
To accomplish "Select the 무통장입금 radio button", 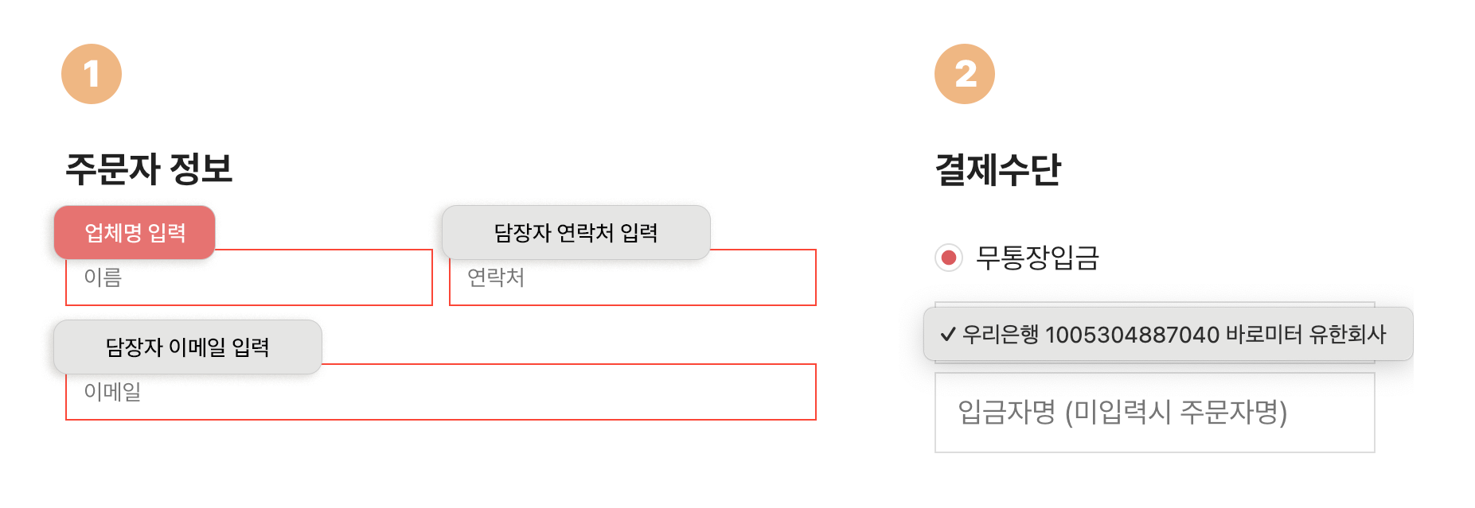I will click(948, 258).
